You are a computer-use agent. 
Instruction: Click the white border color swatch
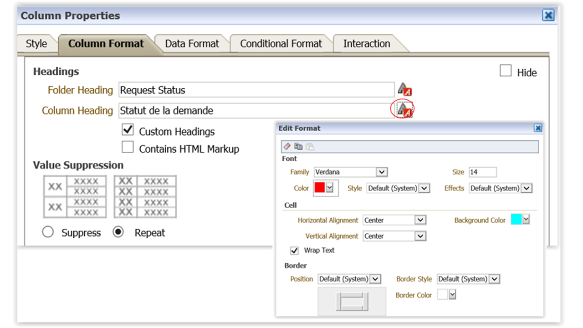coord(443,295)
